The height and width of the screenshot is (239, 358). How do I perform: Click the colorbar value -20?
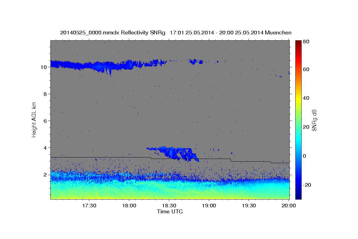click(x=306, y=185)
